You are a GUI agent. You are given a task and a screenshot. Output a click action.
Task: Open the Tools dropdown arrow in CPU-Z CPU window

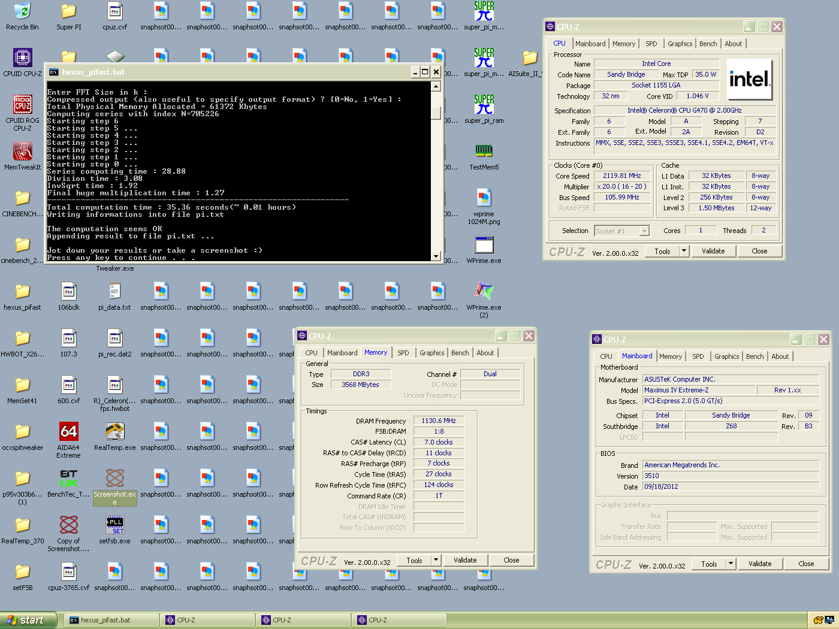(684, 251)
